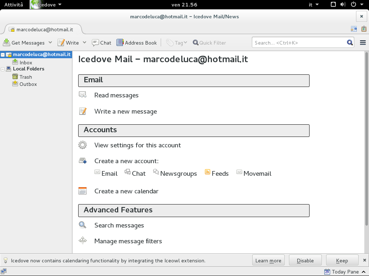
Task: Click the Create a new account icon
Action: pyautogui.click(x=83, y=161)
